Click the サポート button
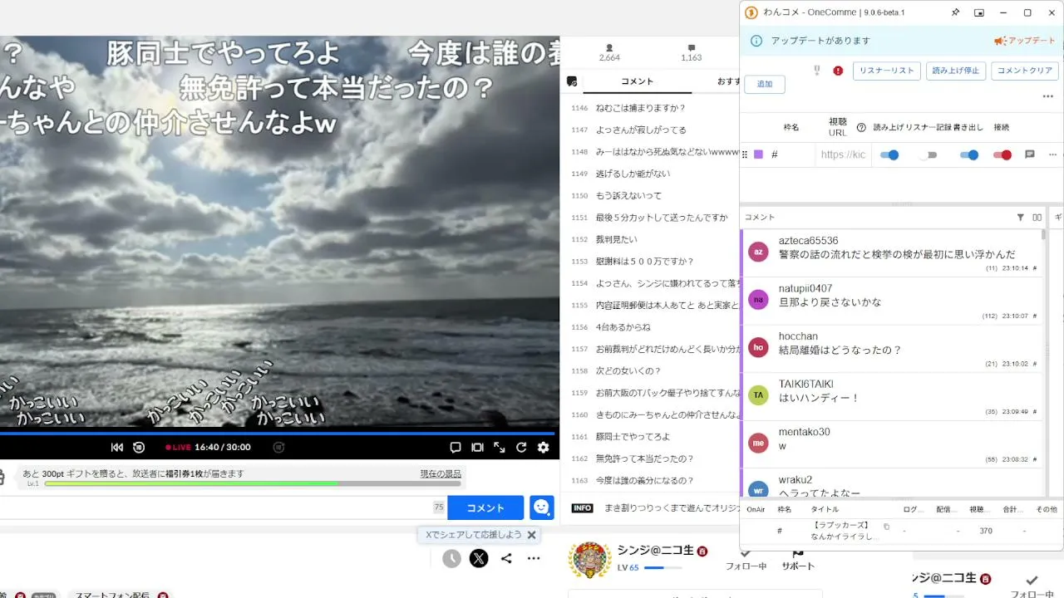The width and height of the screenshot is (1064, 598). 798,561
